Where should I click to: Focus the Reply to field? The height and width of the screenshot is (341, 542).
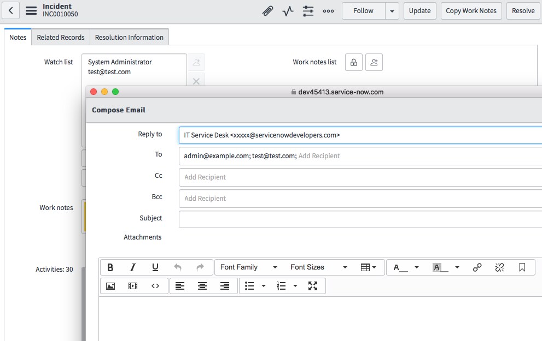pos(360,135)
